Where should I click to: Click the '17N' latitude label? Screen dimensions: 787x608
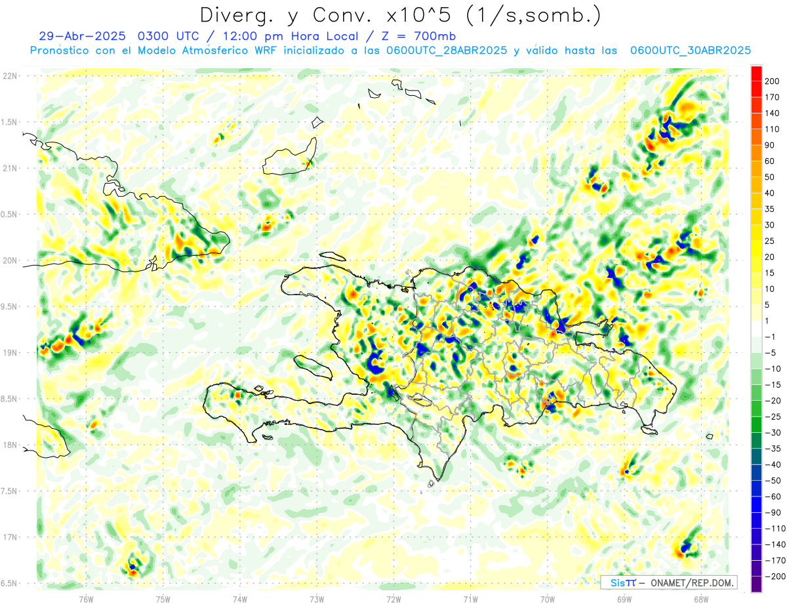[9, 537]
